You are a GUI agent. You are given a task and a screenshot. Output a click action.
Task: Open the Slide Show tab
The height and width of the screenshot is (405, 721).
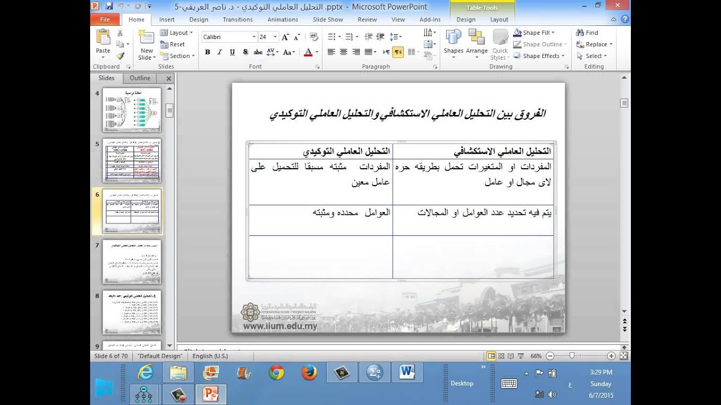coord(328,19)
